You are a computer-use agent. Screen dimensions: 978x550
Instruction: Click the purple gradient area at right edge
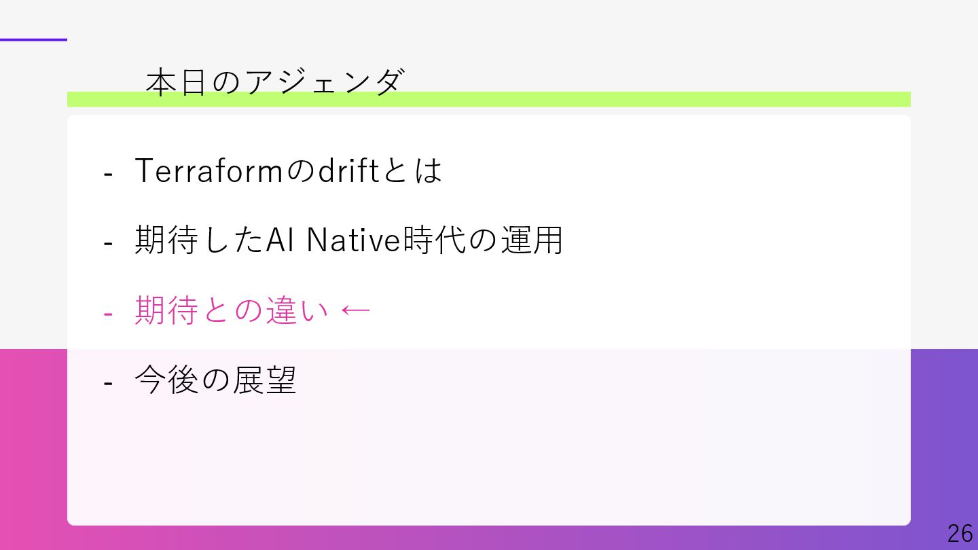coord(944,435)
